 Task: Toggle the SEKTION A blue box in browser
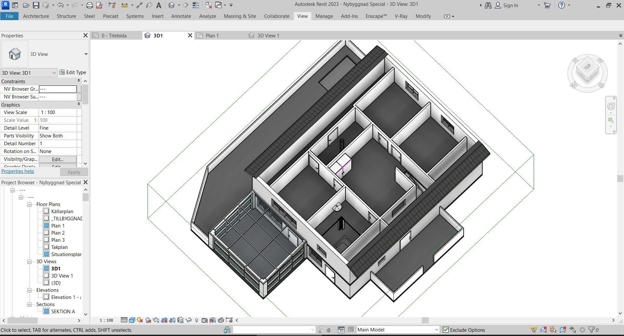[x=46, y=311]
